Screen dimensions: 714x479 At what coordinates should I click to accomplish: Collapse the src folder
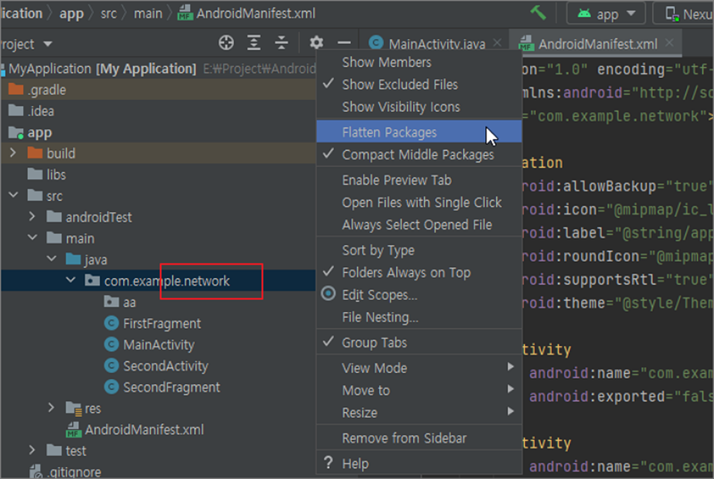[x=14, y=196]
